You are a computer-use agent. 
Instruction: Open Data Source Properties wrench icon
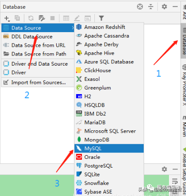(x=41, y=18)
